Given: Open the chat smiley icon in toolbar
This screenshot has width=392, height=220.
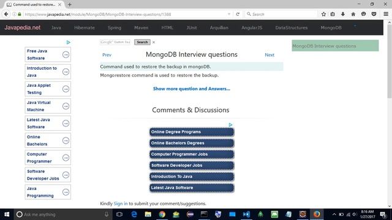Looking at the screenshot, I should [363, 14].
